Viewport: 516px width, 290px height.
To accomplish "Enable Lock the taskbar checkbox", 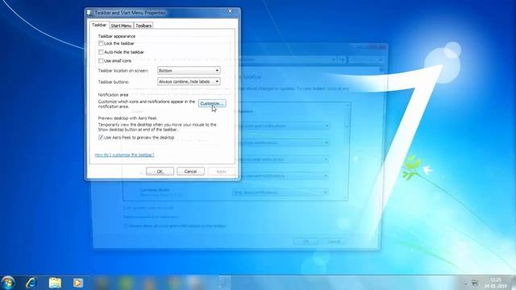I will click(101, 43).
